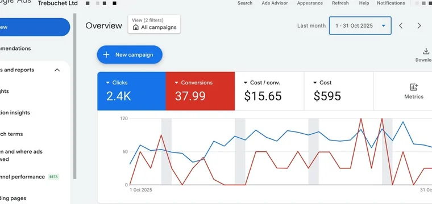Open Search terms in the sidebar
The height and width of the screenshot is (204, 432).
(11, 134)
